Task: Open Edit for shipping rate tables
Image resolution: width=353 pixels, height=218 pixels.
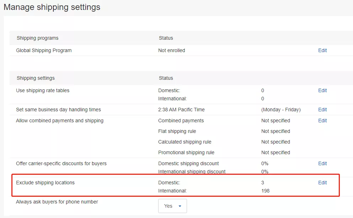Action: 322,90
